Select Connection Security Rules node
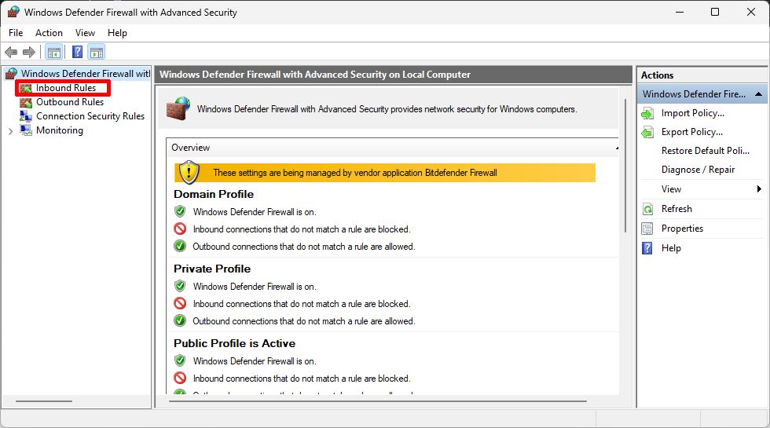This screenshot has width=770, height=428. point(90,116)
